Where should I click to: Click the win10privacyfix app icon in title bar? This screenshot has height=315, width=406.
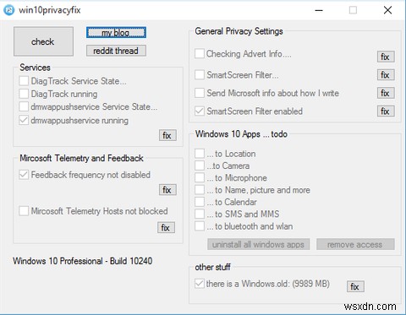[8, 10]
